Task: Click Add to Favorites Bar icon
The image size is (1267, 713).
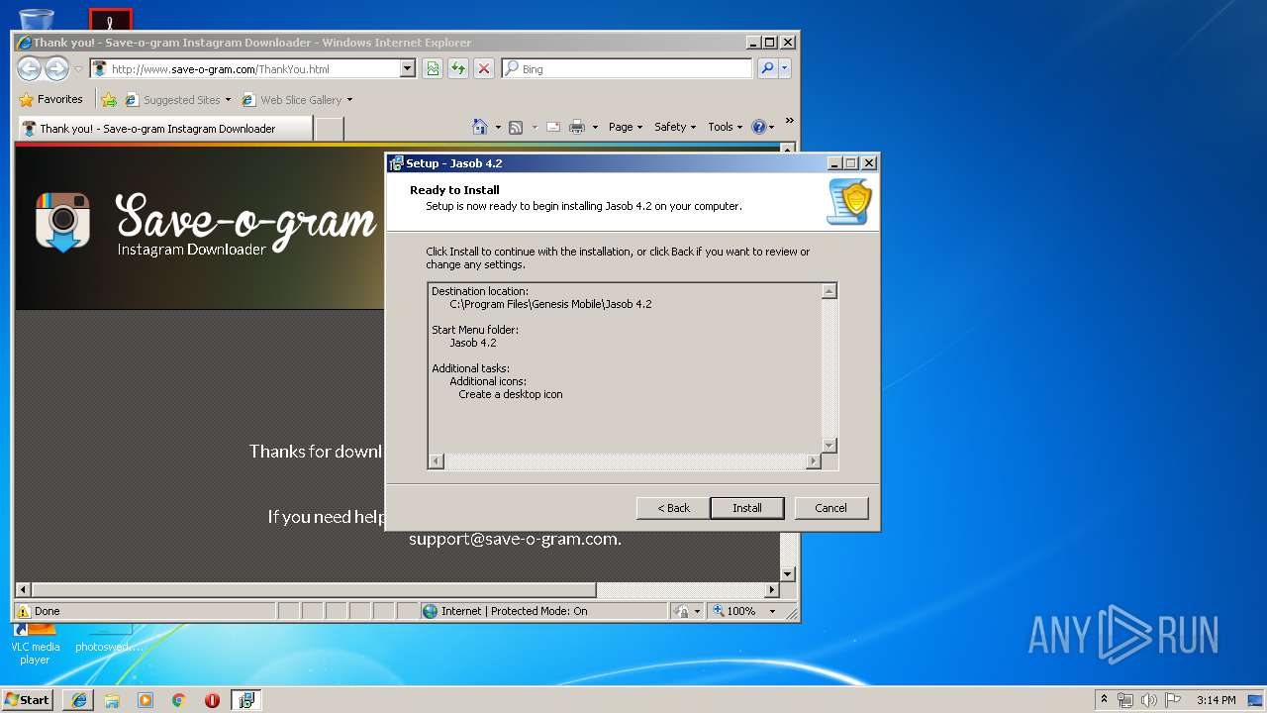Action: (x=109, y=99)
